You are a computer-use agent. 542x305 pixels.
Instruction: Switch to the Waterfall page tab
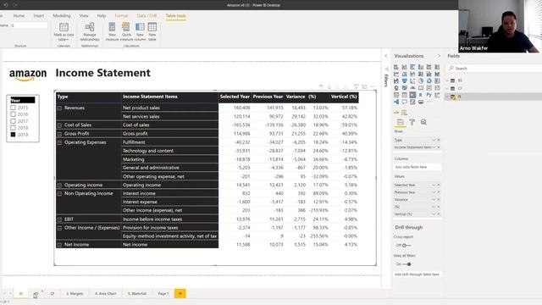137,294
